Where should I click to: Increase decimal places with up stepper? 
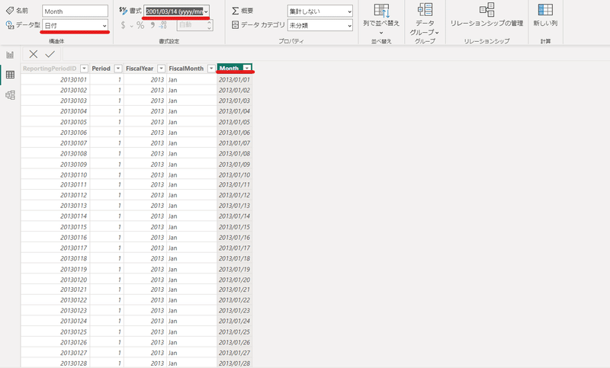(x=209, y=22)
